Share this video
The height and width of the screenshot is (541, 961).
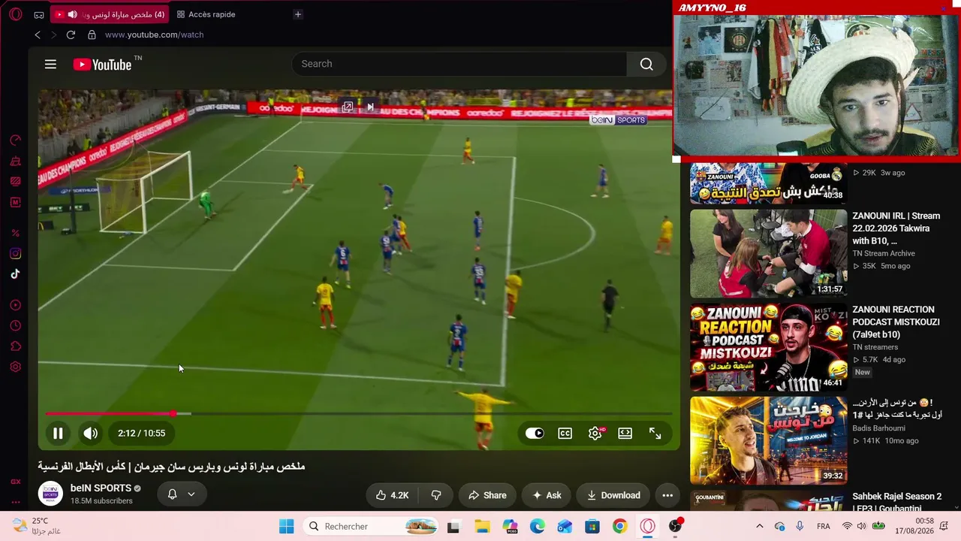point(487,495)
